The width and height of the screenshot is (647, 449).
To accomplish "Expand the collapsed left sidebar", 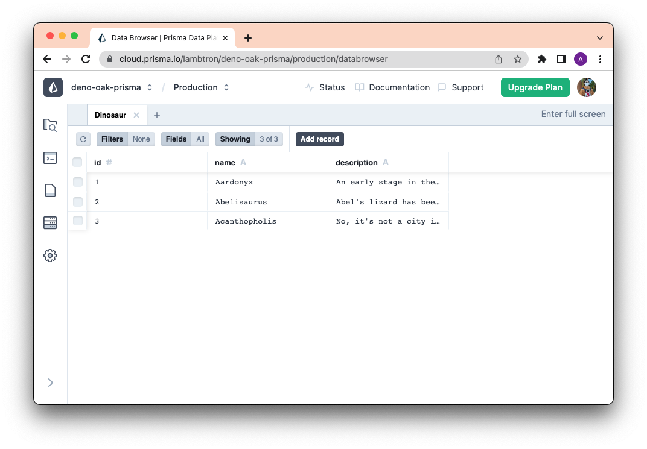I will [x=50, y=383].
